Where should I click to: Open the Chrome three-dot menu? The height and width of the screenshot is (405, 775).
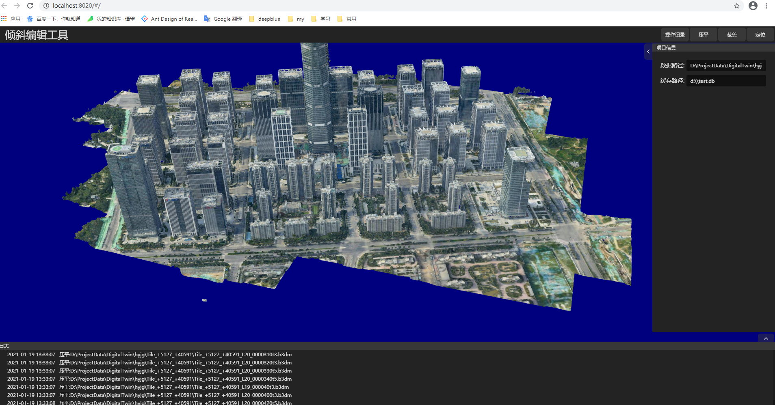click(x=766, y=6)
